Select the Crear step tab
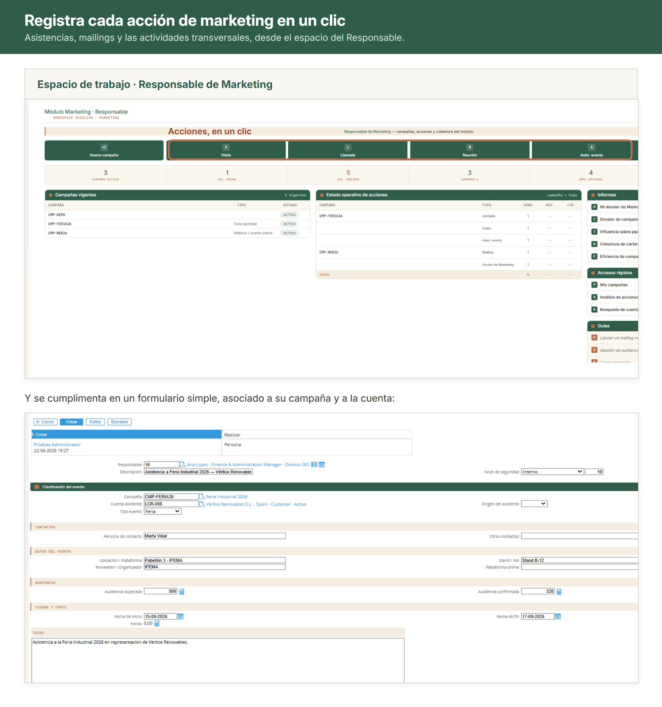 (x=126, y=434)
